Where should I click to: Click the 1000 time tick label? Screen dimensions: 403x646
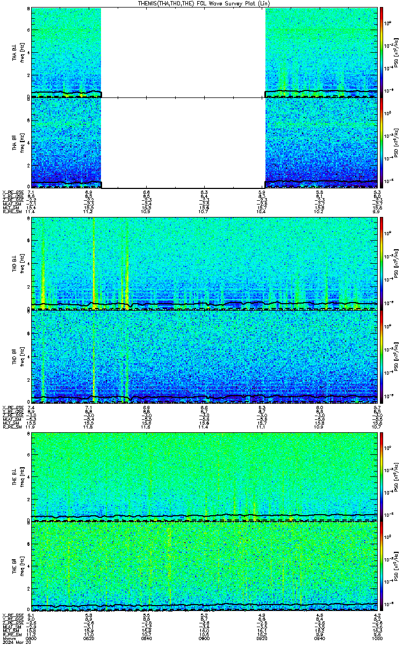[x=378, y=638]
